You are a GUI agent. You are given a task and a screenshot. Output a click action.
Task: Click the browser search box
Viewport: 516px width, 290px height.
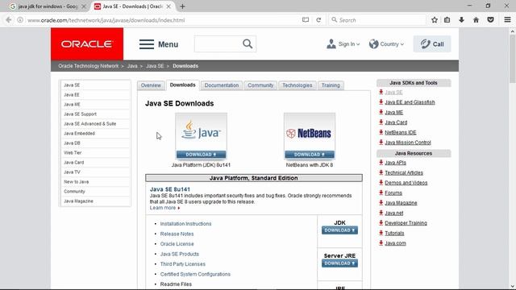pos(377,20)
